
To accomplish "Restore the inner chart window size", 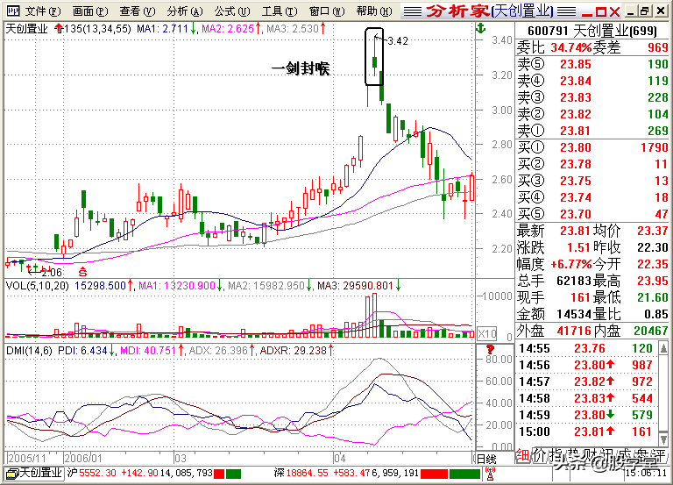I will coord(645,11).
